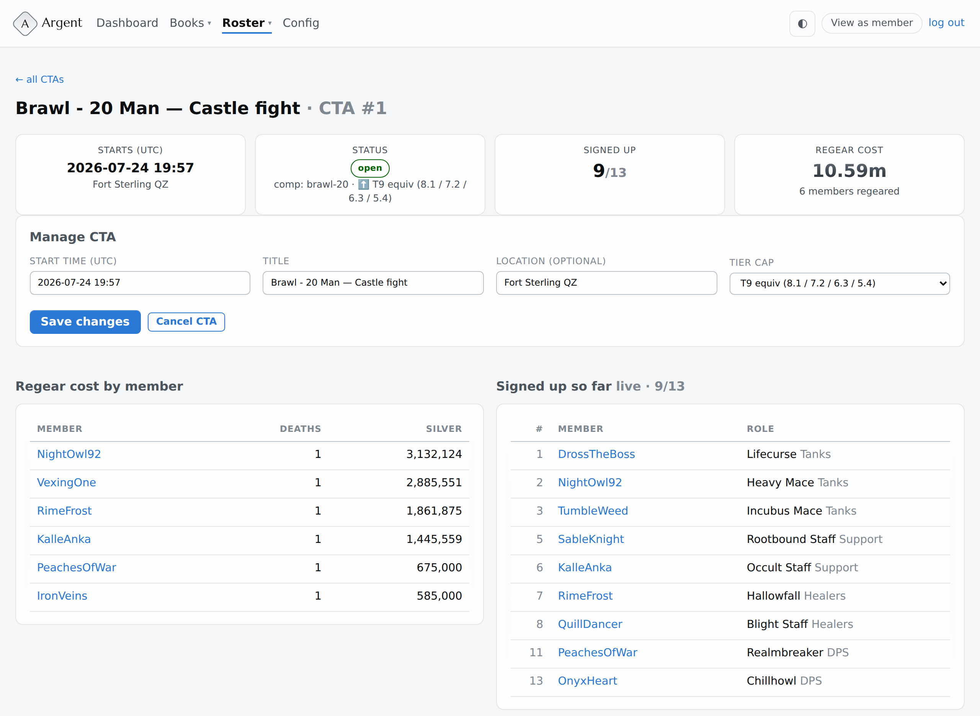Focus the Title input field

click(372, 283)
